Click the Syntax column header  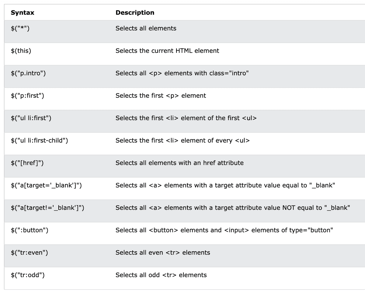23,13
